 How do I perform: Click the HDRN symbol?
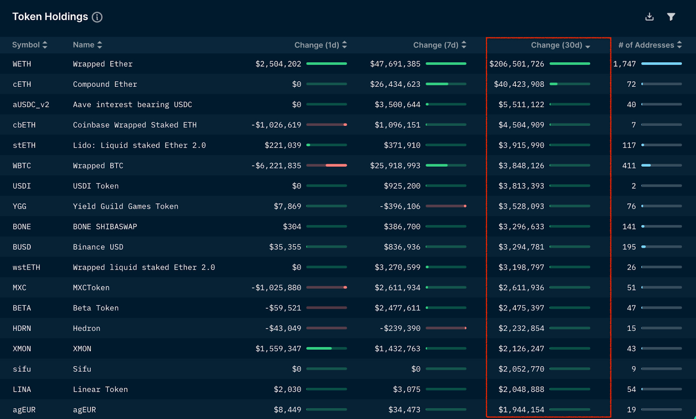[x=22, y=328]
